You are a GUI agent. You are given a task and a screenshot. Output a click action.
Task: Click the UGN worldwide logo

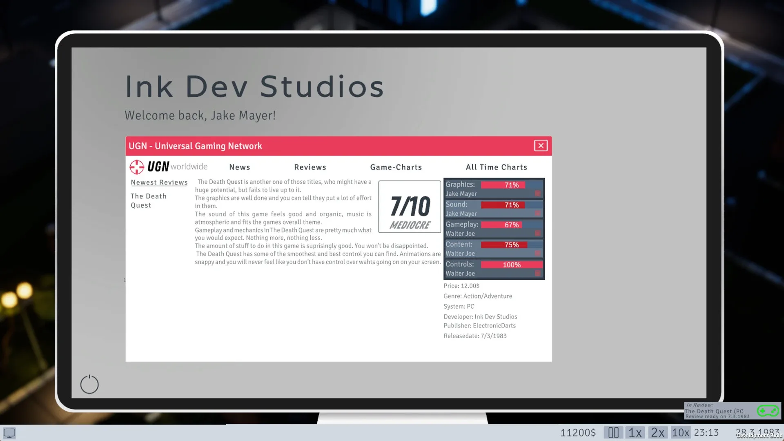pyautogui.click(x=168, y=167)
